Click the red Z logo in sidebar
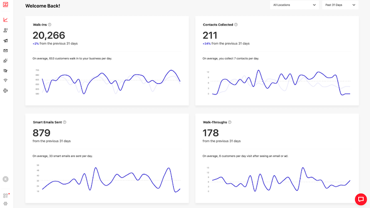The width and height of the screenshot is (370, 208). point(5,5)
